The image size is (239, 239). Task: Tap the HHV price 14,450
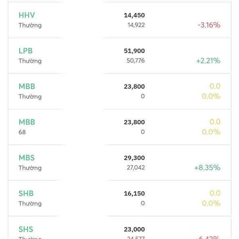coord(134,15)
